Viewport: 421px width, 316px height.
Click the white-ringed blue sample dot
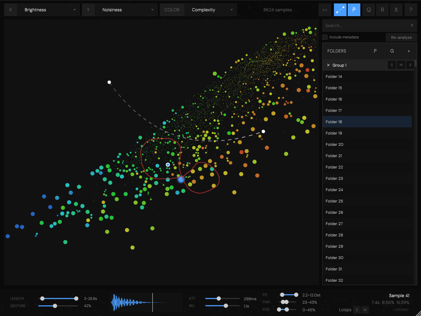point(168,165)
